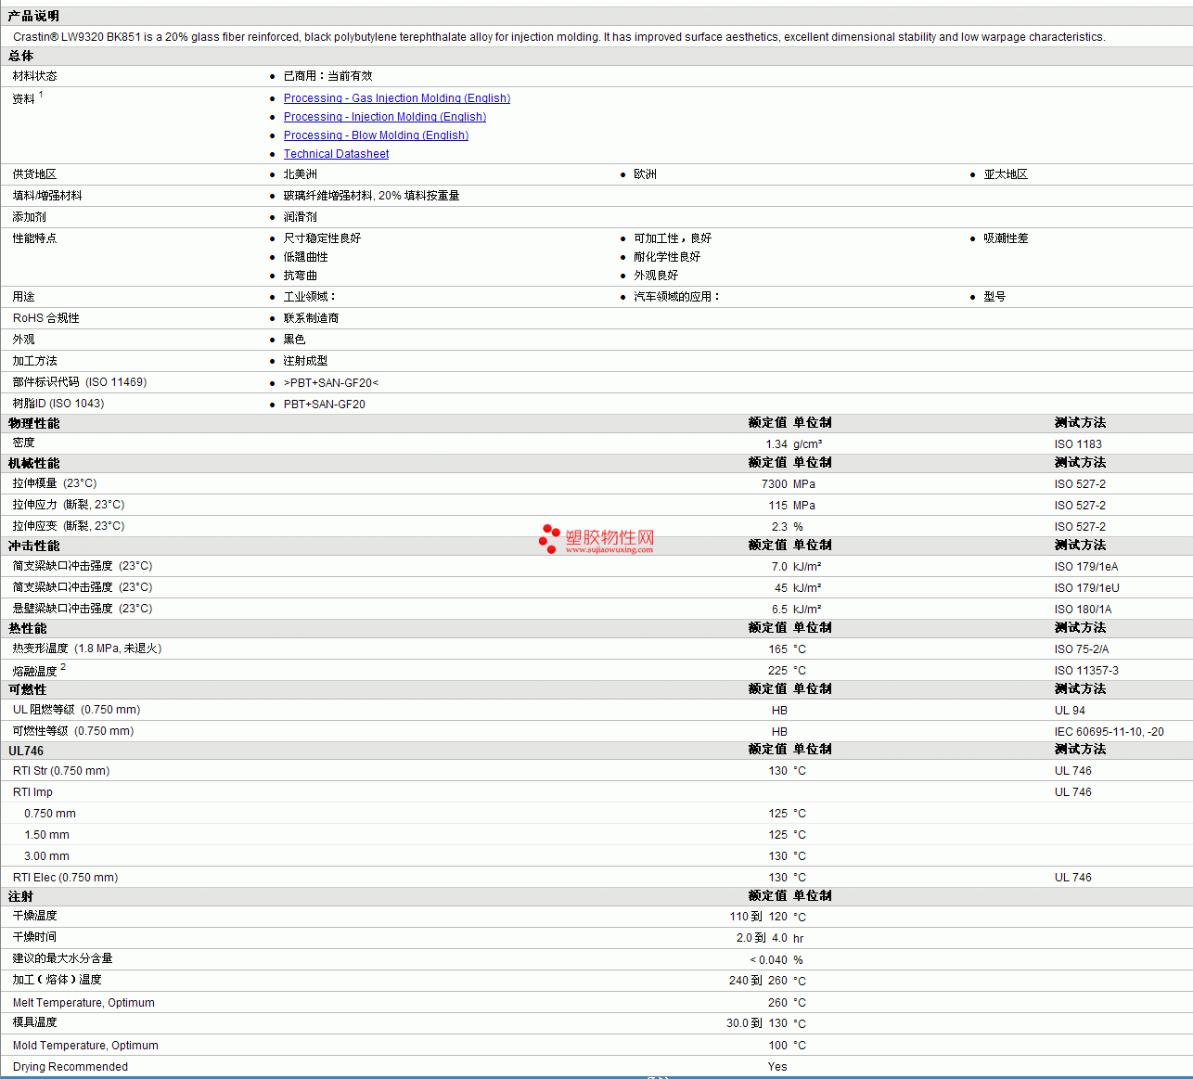
Task: Select 干燥时间 row label
Action: (34, 937)
